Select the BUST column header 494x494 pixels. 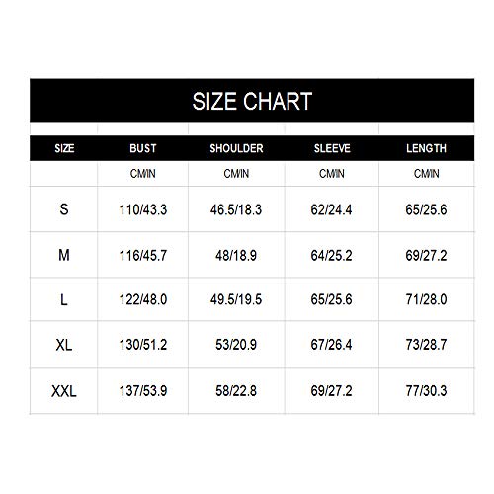(143, 148)
